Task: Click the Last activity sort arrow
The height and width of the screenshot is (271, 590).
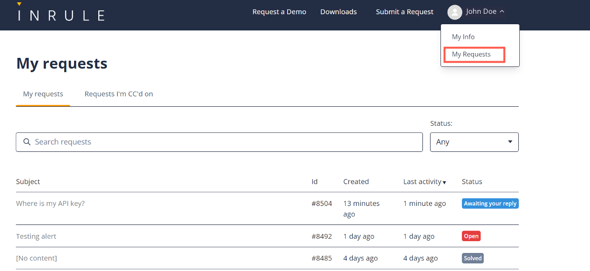Action: point(444,183)
